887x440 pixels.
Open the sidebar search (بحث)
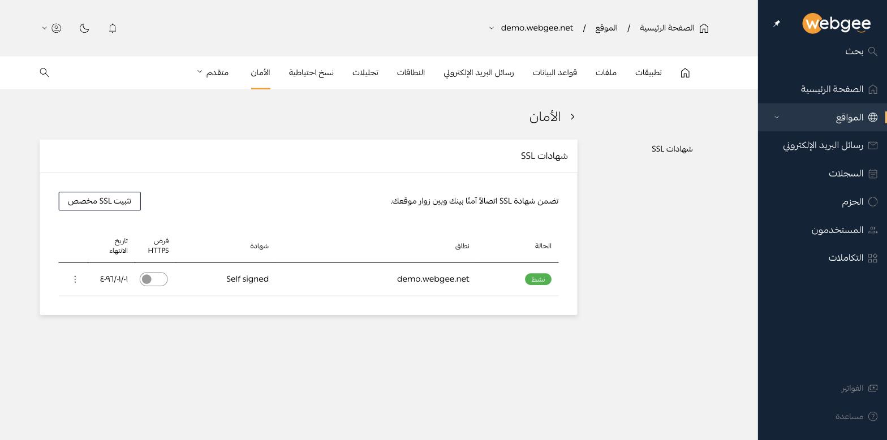click(x=861, y=51)
